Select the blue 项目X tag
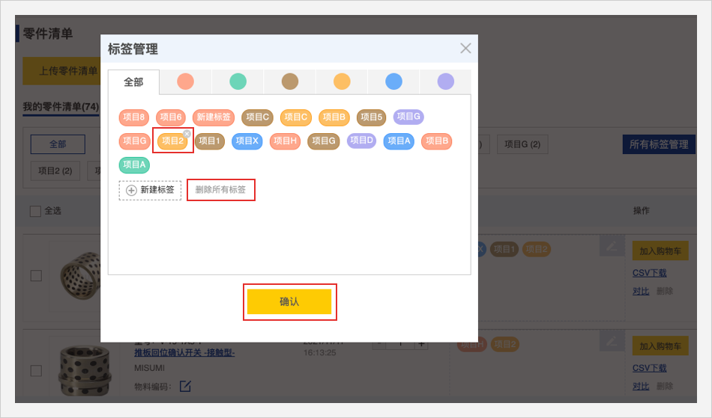 (247, 141)
